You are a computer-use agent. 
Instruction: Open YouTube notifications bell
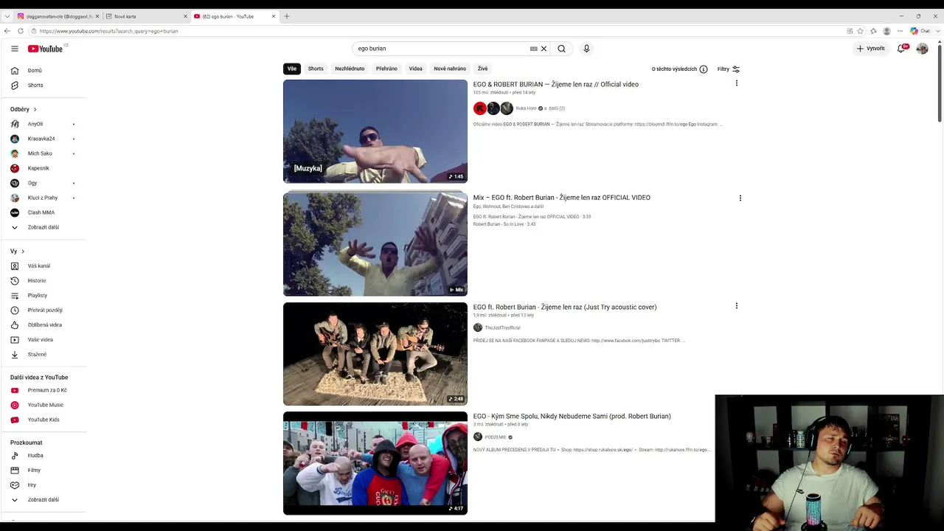pyautogui.click(x=901, y=49)
